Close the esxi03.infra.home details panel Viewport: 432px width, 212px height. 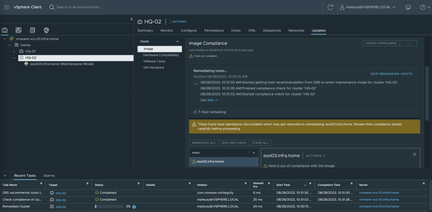point(414,154)
